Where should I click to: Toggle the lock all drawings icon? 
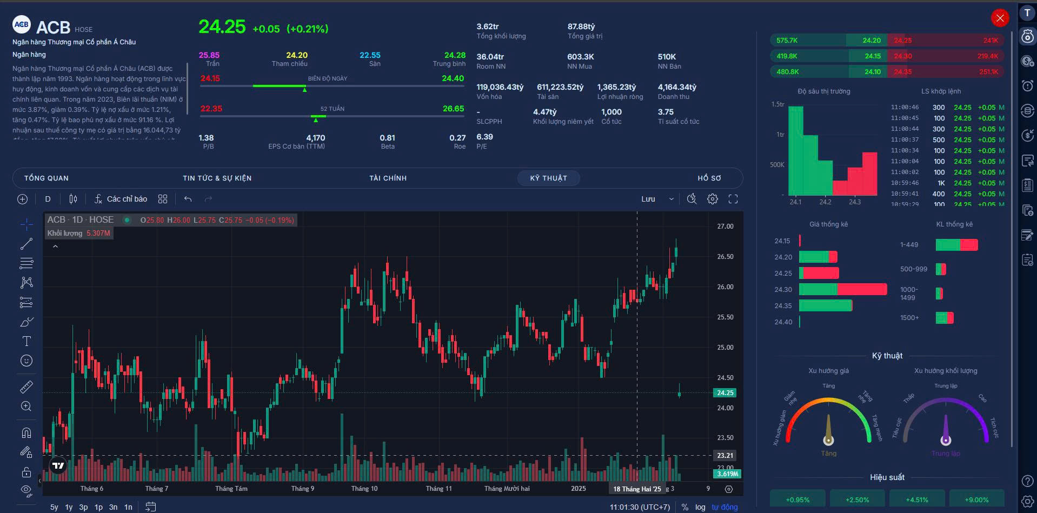point(26,472)
